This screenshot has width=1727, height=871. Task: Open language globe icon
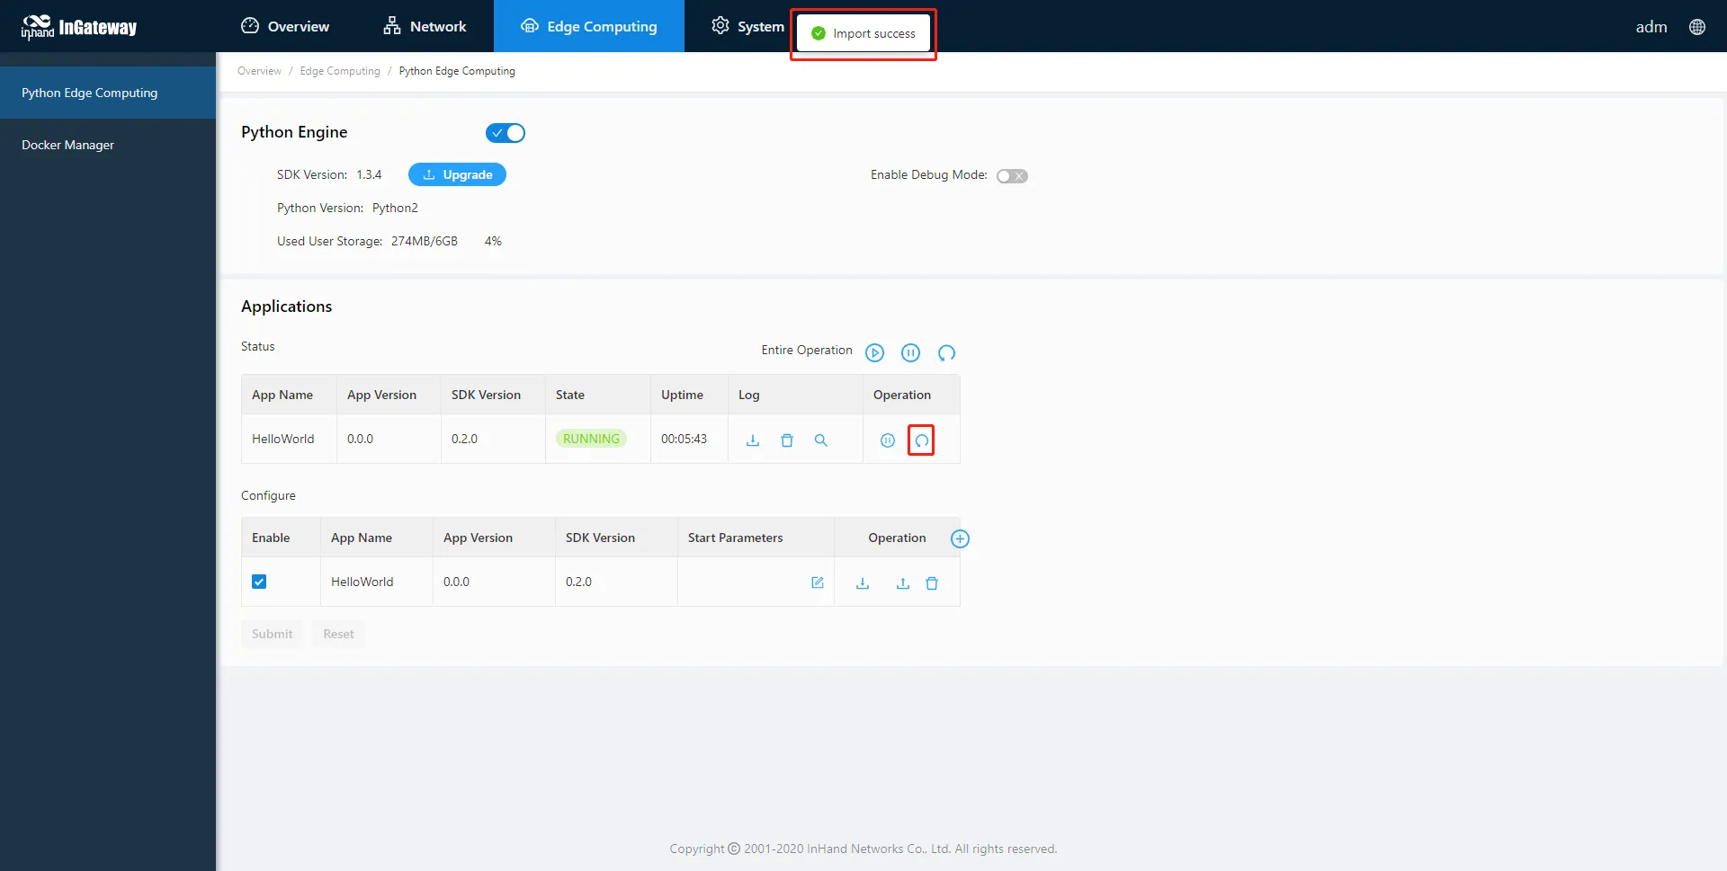pos(1697,27)
